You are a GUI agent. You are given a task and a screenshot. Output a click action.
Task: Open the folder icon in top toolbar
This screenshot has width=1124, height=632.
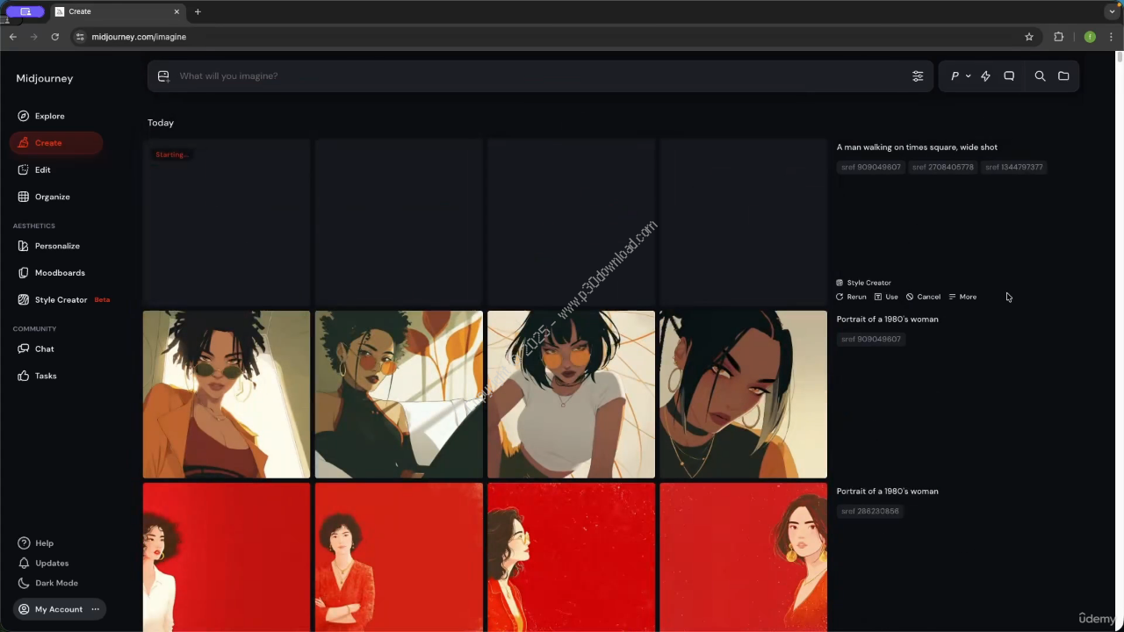1063,76
